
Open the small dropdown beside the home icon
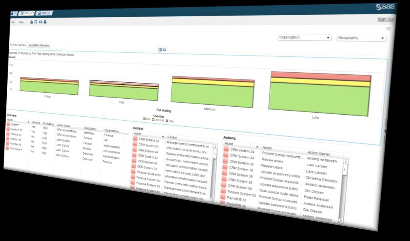[x=16, y=13]
